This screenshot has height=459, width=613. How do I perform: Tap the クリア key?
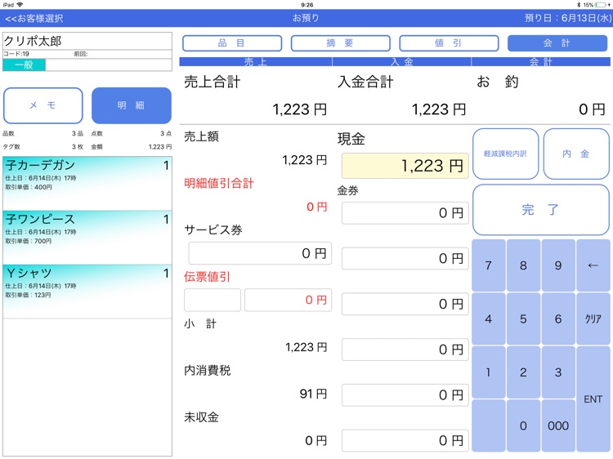(593, 319)
